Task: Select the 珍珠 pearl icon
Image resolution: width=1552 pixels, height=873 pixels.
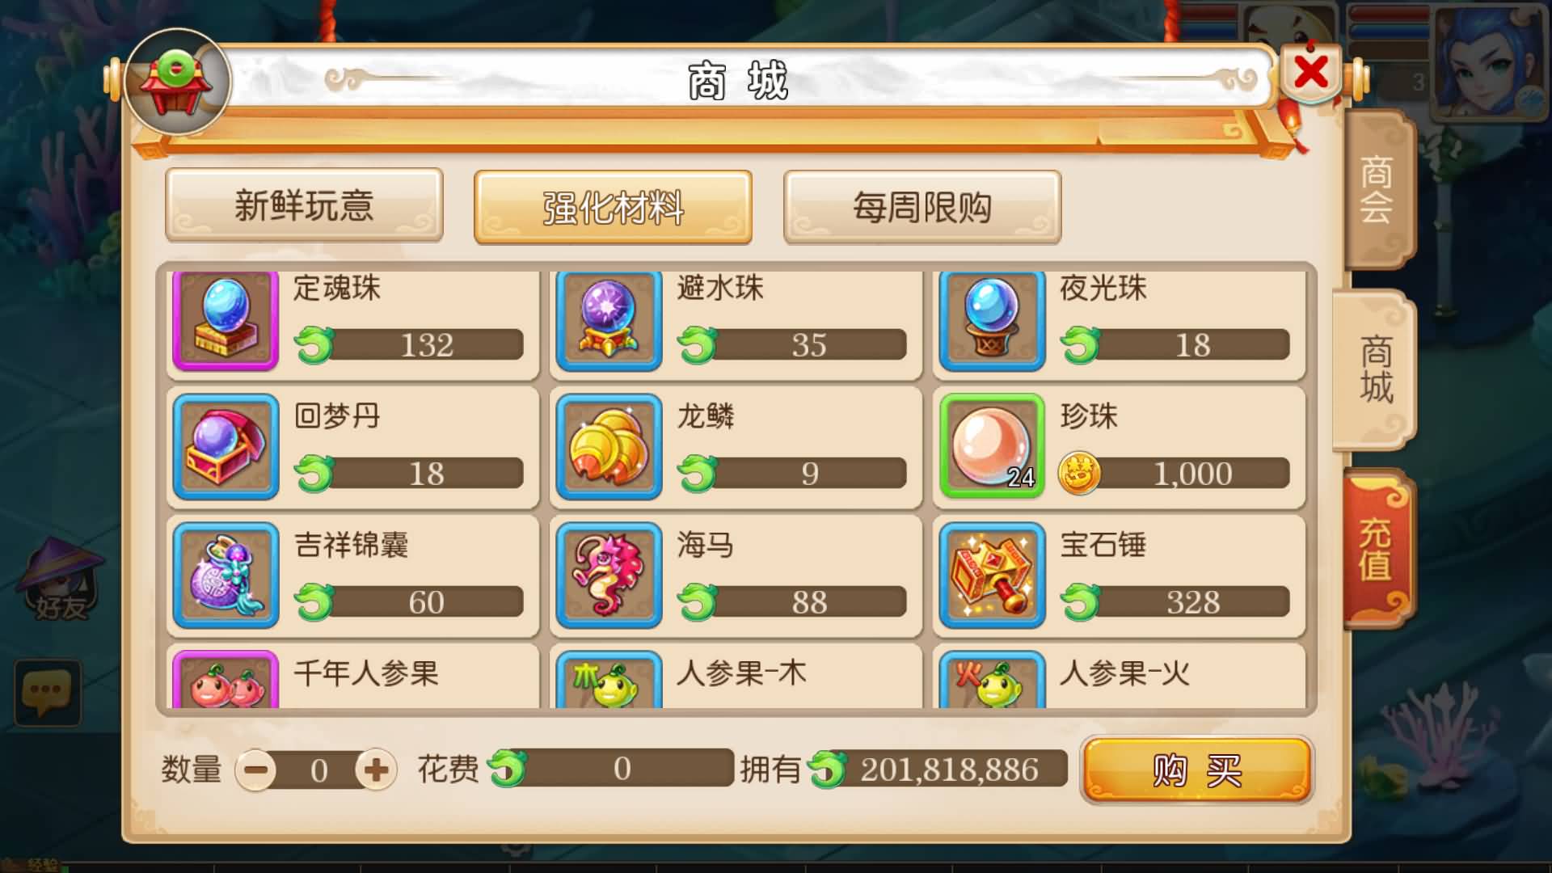Action: pos(992,447)
